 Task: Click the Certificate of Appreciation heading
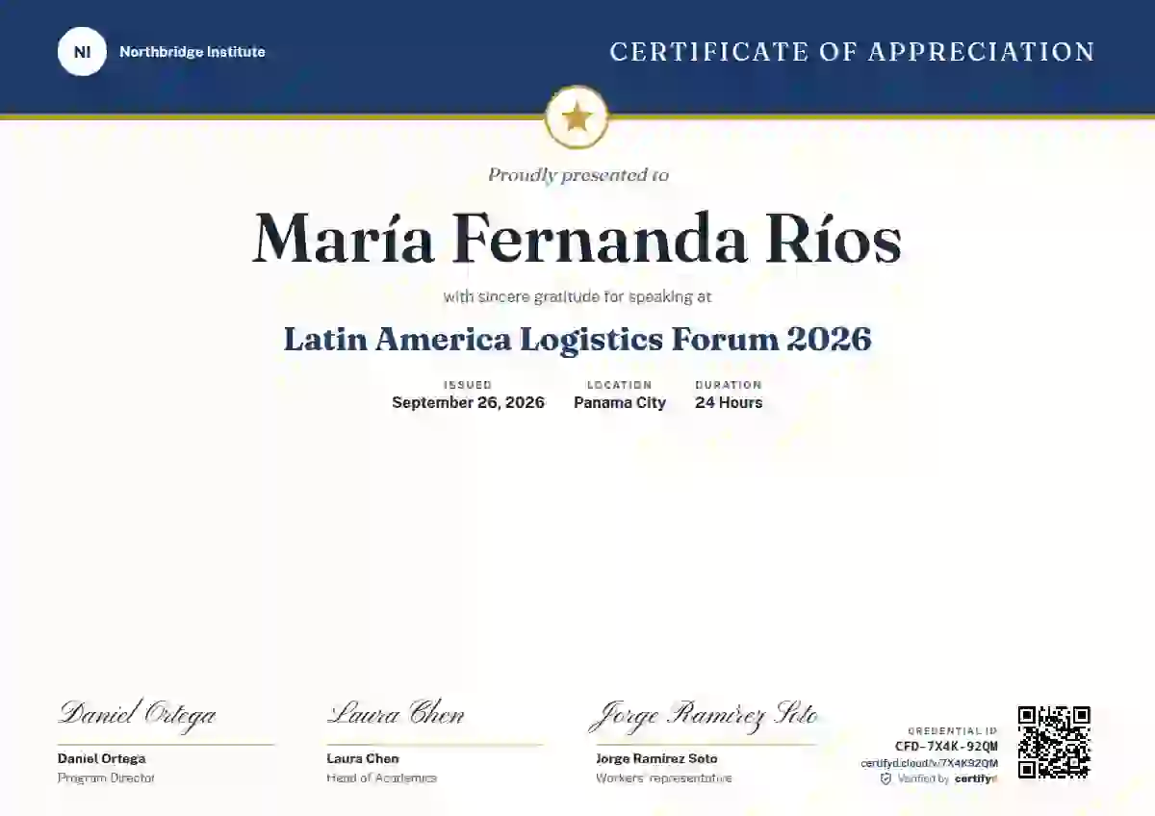tap(853, 52)
